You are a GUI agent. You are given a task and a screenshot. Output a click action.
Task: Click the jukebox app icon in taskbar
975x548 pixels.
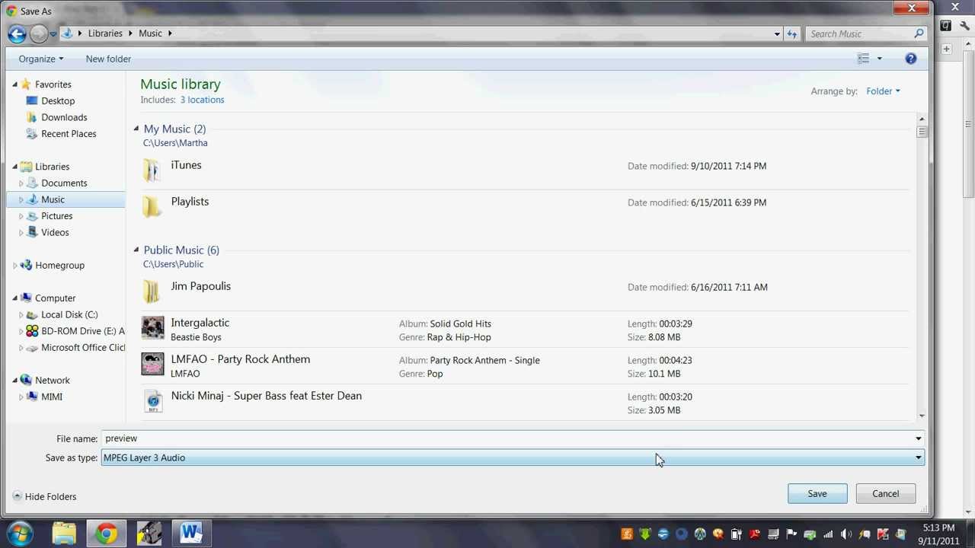tap(149, 534)
